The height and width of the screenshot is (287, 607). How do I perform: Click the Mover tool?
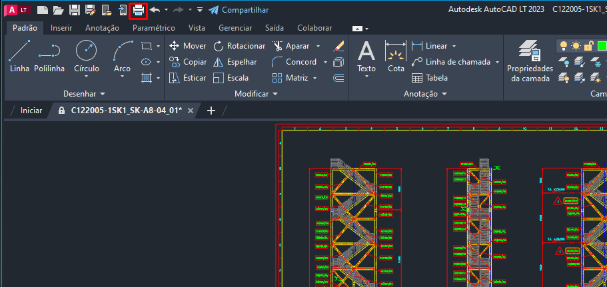[x=187, y=46]
